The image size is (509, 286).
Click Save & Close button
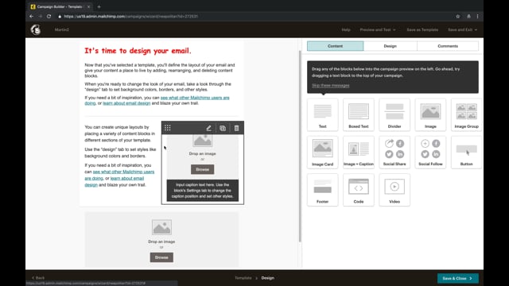[458, 278]
